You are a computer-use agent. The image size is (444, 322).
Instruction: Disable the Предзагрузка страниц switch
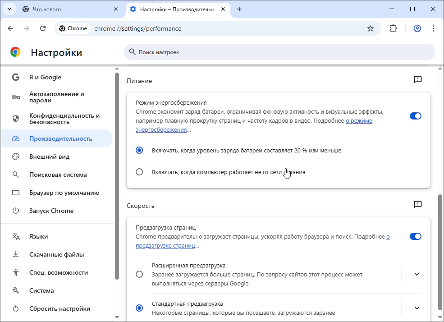coord(415,236)
